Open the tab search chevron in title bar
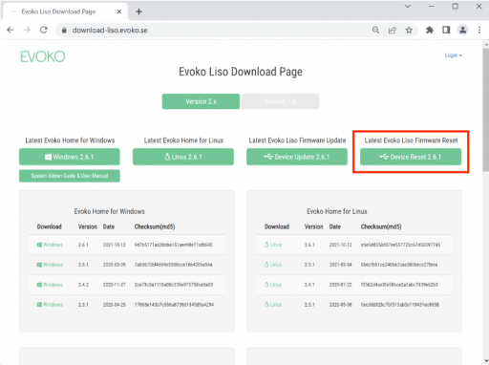 pyautogui.click(x=408, y=6)
